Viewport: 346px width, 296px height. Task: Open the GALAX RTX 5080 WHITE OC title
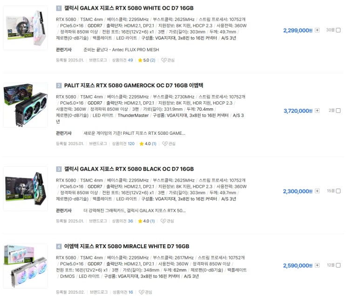(x=129, y=8)
